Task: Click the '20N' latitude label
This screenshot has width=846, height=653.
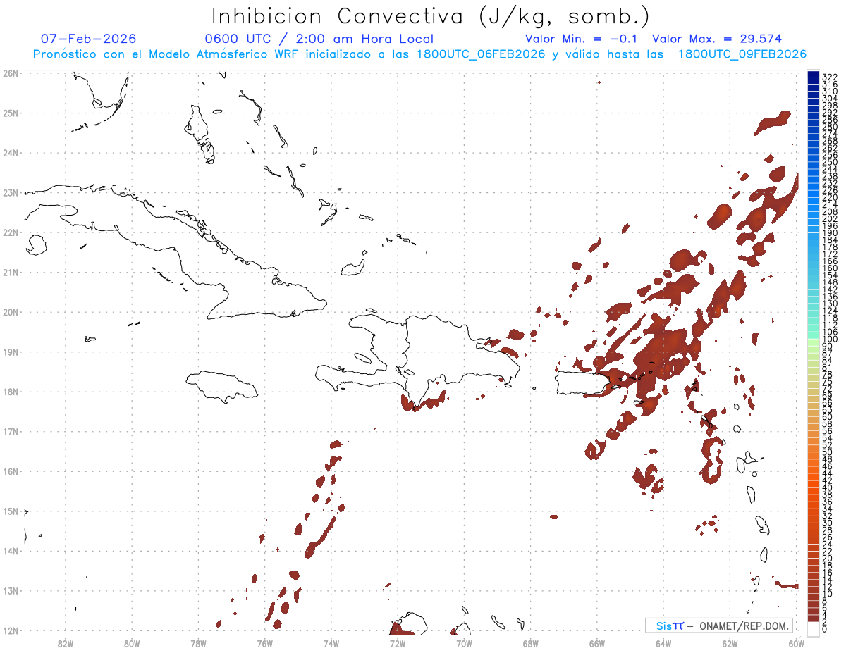Action: pyautogui.click(x=10, y=312)
